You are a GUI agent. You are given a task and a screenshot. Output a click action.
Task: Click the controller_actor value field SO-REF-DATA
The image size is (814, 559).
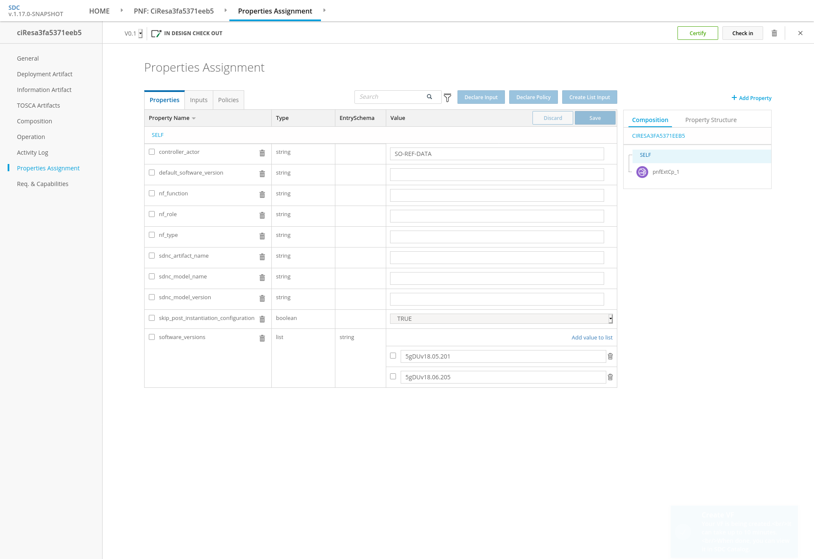497,154
